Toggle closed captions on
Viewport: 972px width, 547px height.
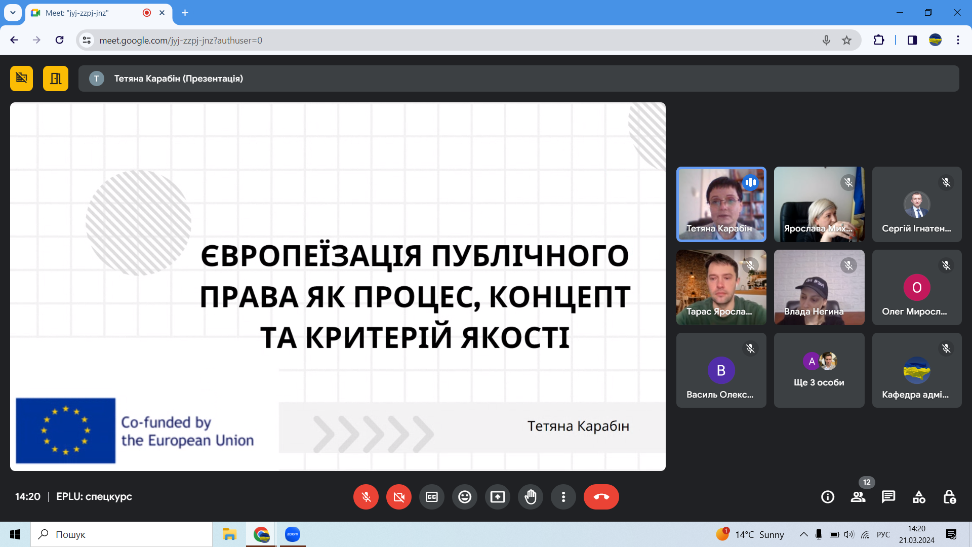tap(431, 497)
